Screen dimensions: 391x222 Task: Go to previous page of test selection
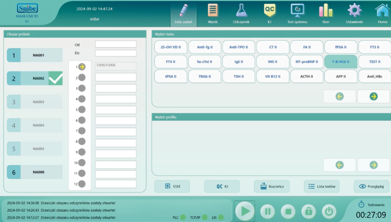click(339, 96)
